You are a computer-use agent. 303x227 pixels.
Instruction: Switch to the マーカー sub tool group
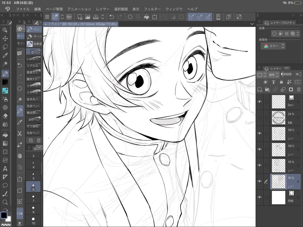(x=34, y=37)
